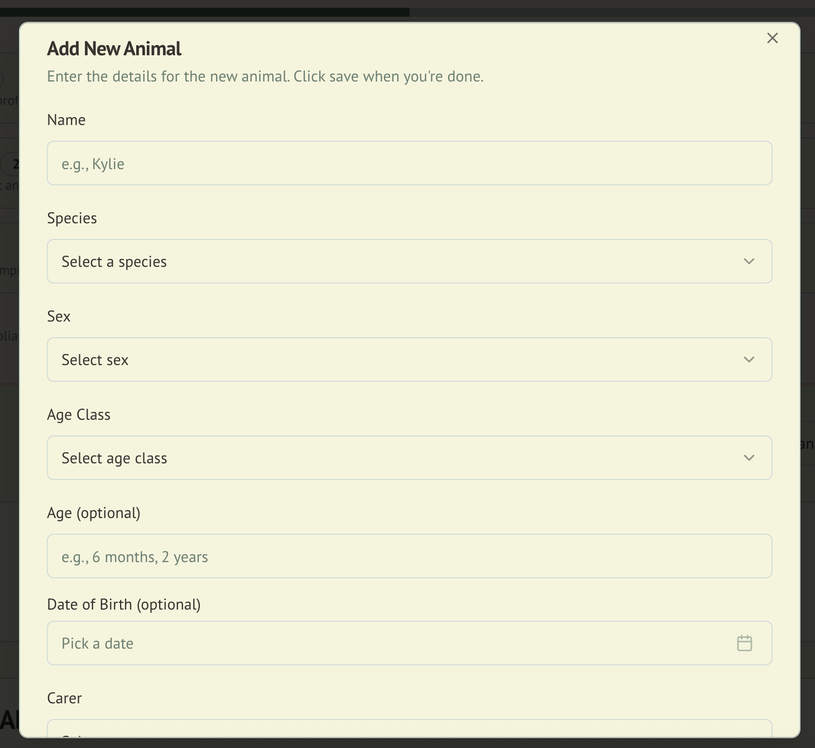Click the Species field label
815x748 pixels.
(x=72, y=218)
